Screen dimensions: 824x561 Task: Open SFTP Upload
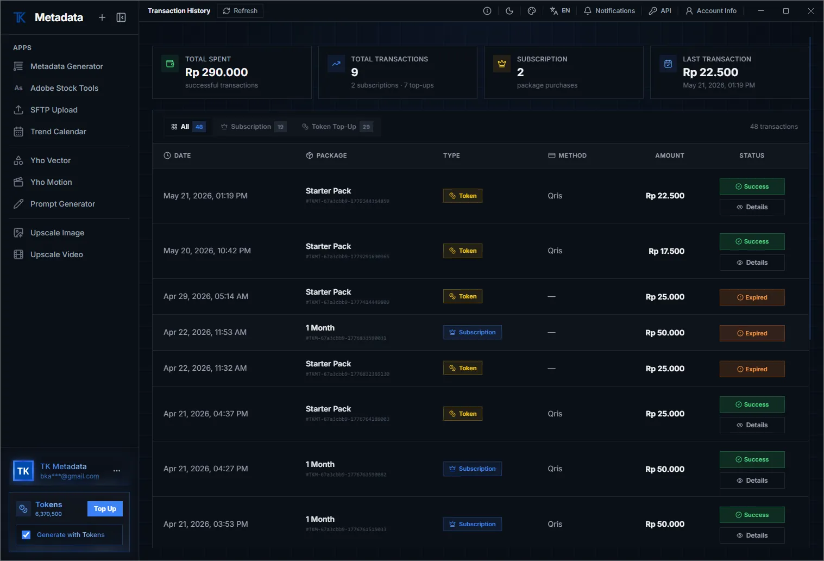(x=70, y=110)
